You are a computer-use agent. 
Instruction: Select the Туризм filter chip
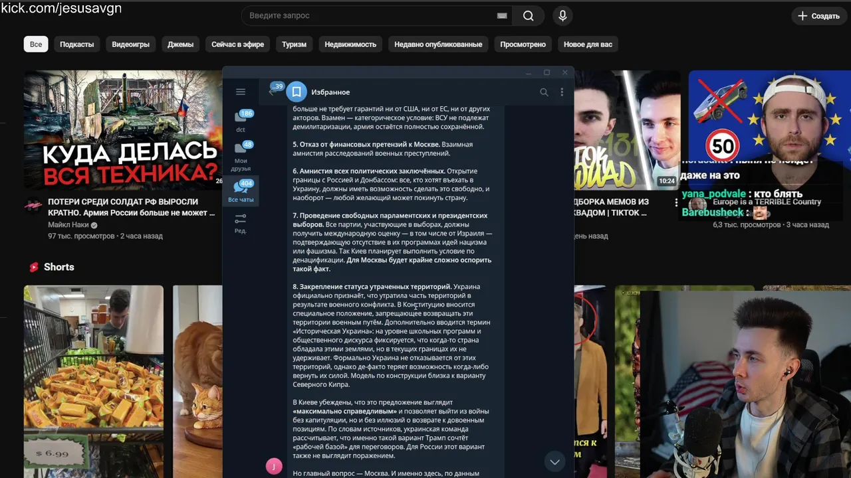[294, 44]
